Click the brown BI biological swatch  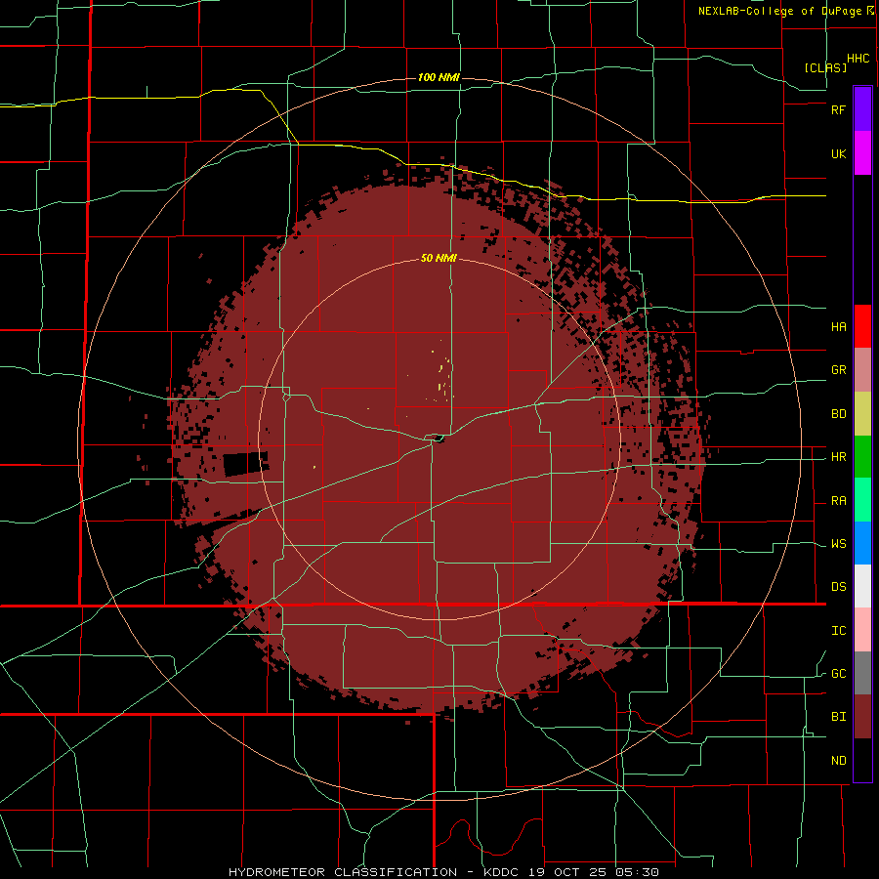pyautogui.click(x=862, y=717)
